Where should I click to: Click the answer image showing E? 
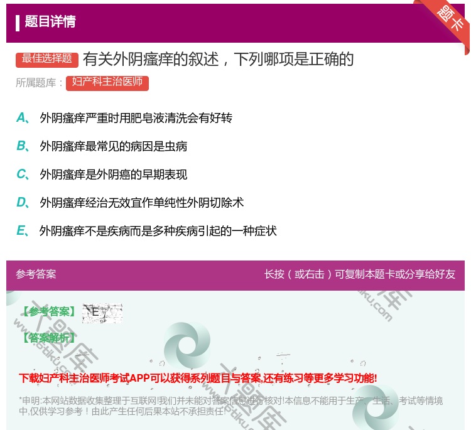(102, 313)
